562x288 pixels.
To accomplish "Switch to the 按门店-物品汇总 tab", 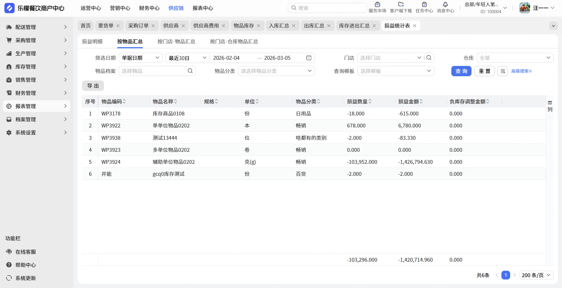I will click(176, 42).
